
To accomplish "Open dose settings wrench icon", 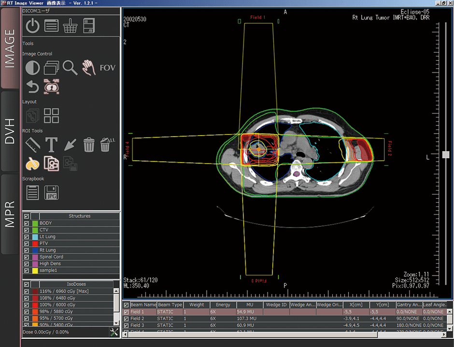I will [x=114, y=332].
